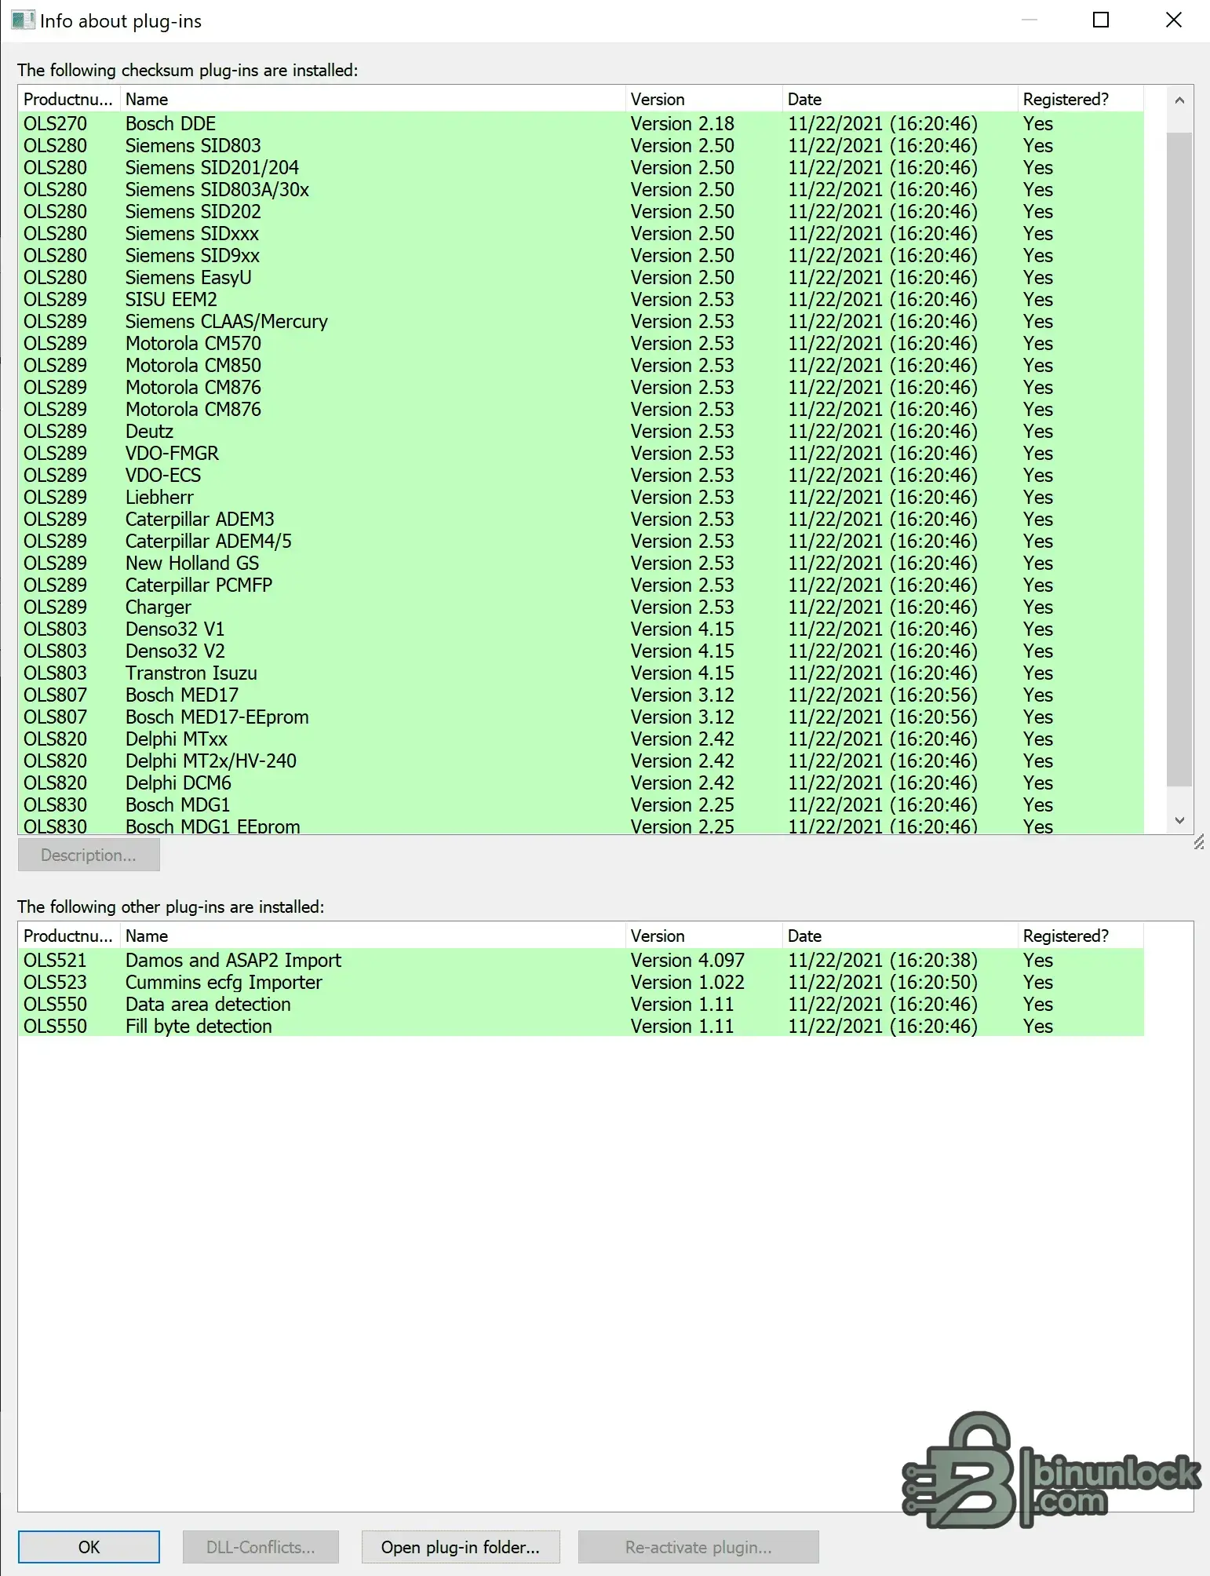The width and height of the screenshot is (1210, 1576).
Task: Choose the Charger plug-in row
Action: (x=581, y=607)
